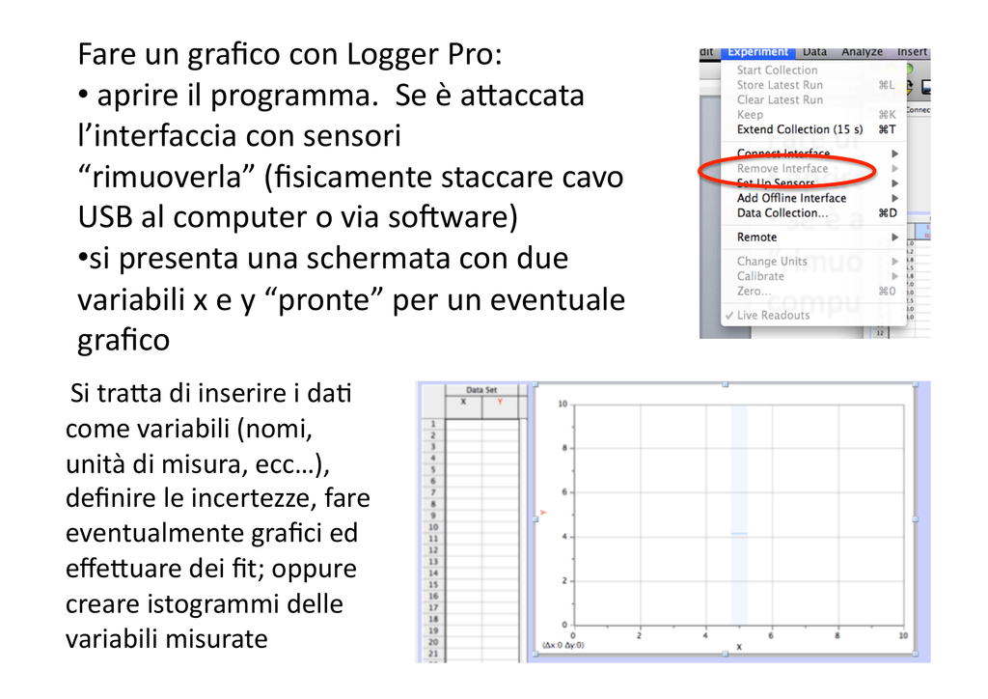Select Extend Collection (15 s)

point(800,129)
